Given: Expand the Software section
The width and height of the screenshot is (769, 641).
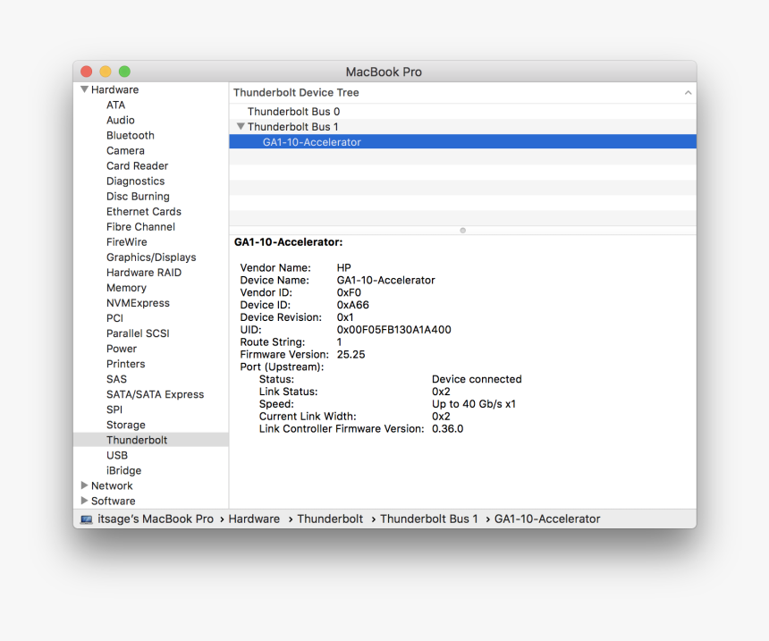Looking at the screenshot, I should point(84,501).
